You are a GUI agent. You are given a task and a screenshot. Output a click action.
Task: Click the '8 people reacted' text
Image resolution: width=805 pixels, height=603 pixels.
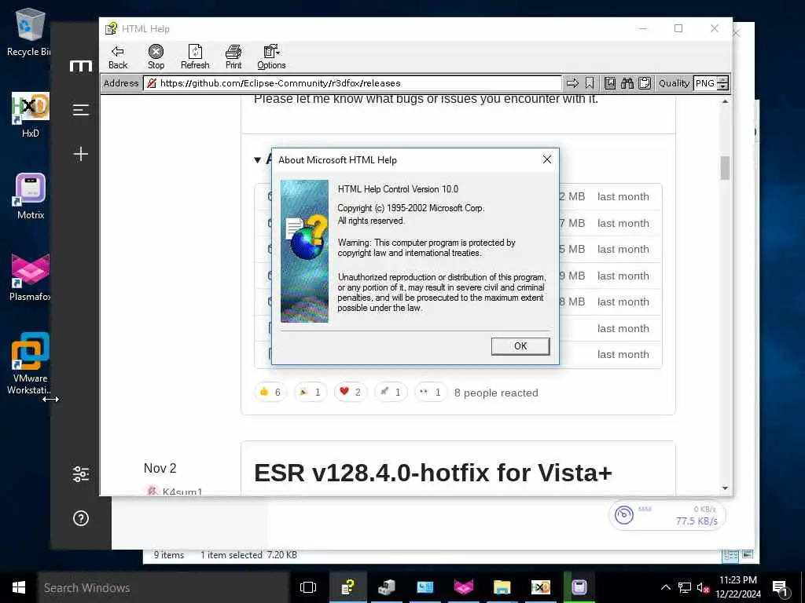pyautogui.click(x=496, y=393)
